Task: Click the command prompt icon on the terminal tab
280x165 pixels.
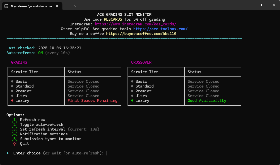Action: click(6, 6)
